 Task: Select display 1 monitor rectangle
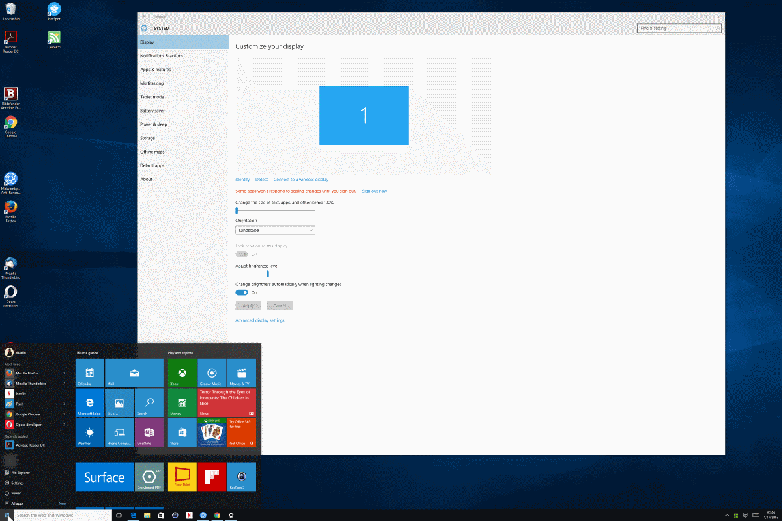coord(364,115)
